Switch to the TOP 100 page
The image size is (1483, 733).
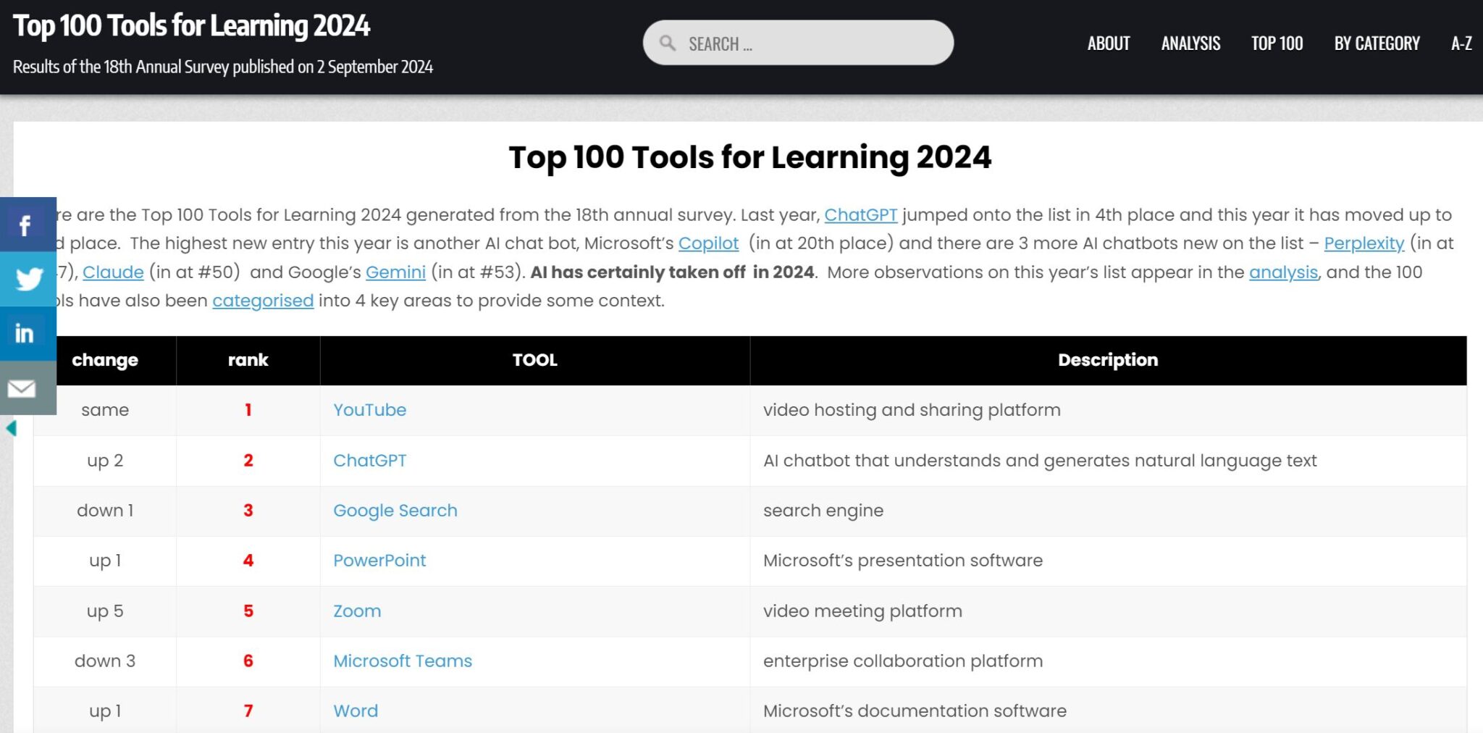pos(1276,43)
